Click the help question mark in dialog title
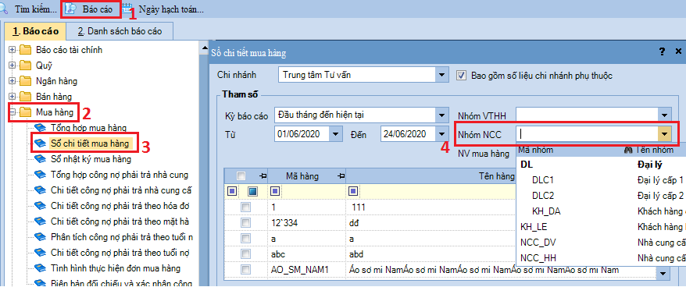 click(662, 51)
